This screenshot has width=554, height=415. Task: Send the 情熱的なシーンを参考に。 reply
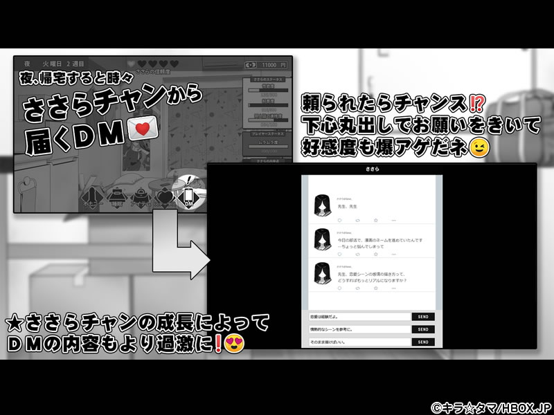pos(423,329)
